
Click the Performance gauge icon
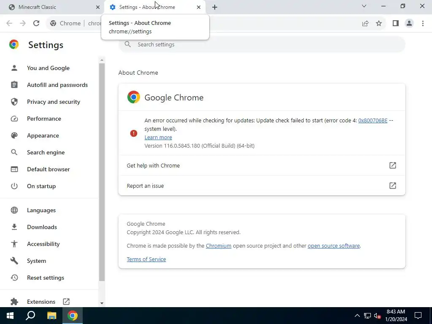[14, 119]
